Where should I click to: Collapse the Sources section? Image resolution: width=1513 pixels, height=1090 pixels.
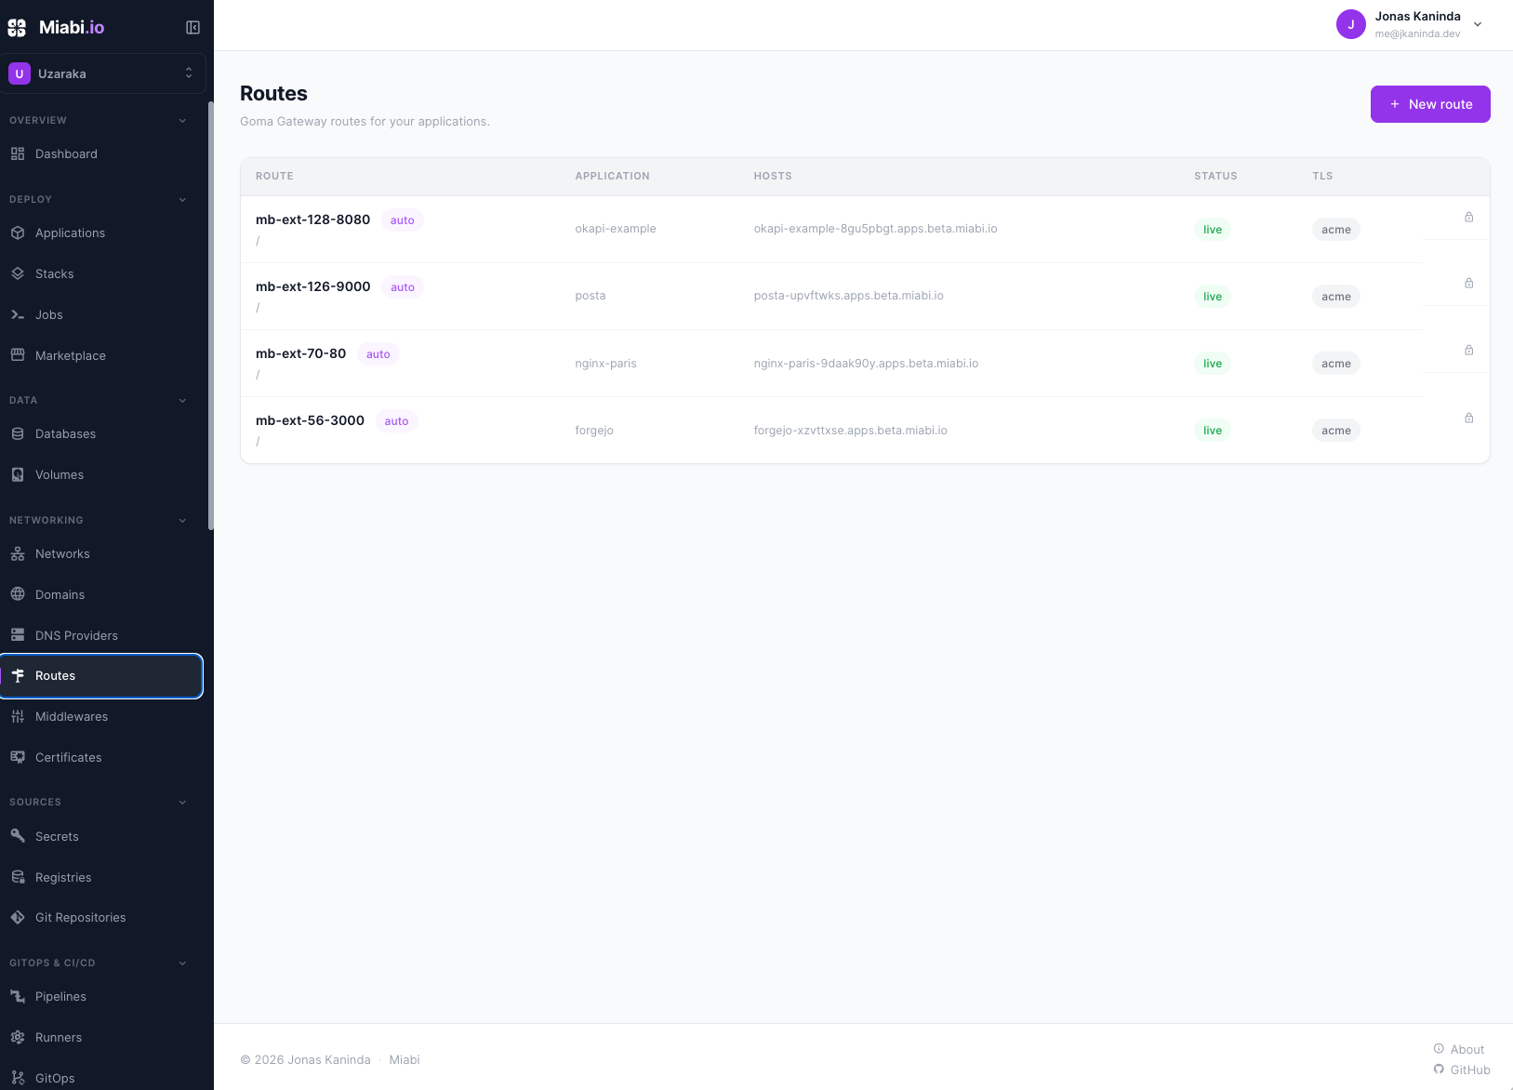182,803
